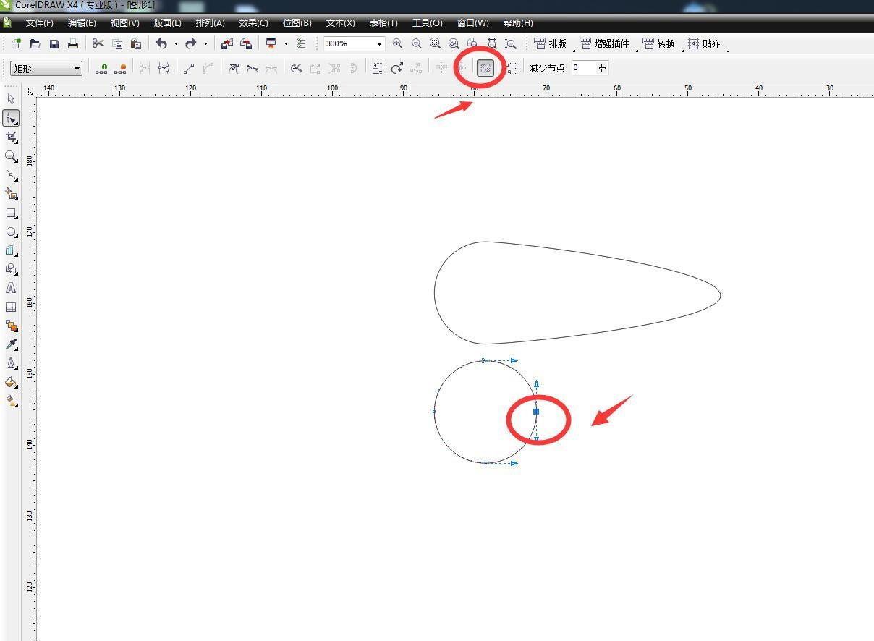Select the Text tool

[11, 288]
